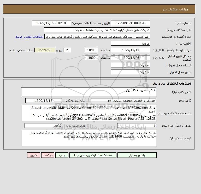The width and height of the screenshot is (201, 194).
Task: Select response deadline date 1399/12/12
Action: [130, 50]
